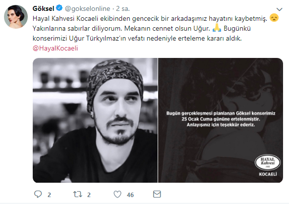Click the sad face emoji in tweet
This screenshot has height=204, width=289.
coord(274,18)
